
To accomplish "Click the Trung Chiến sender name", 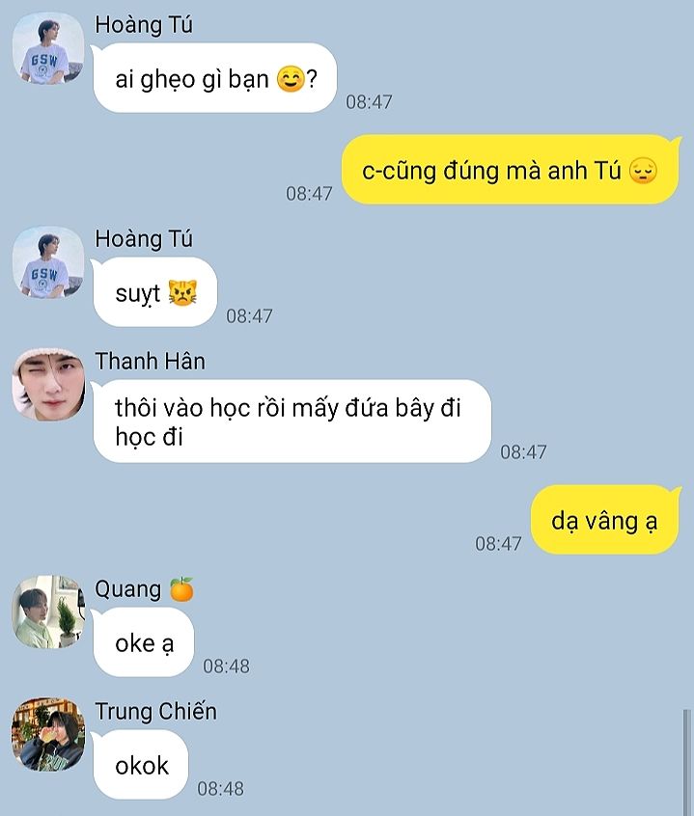I will [155, 712].
